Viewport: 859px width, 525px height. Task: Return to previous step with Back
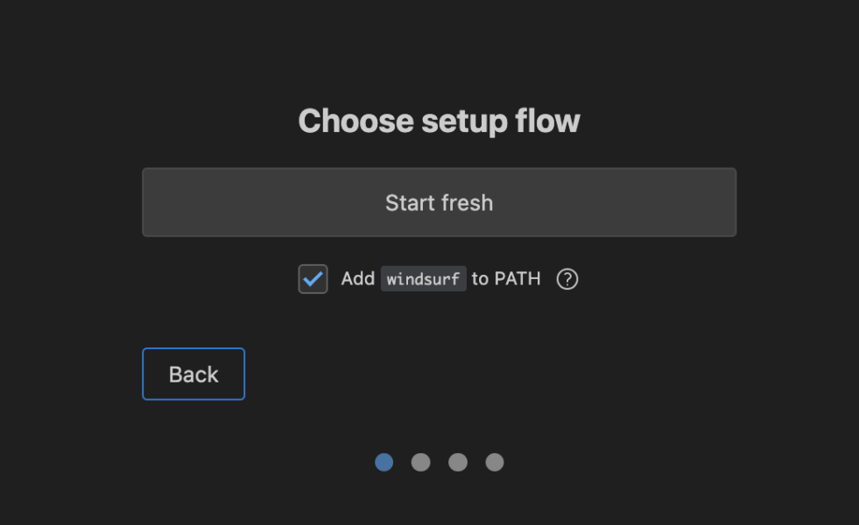(x=194, y=374)
